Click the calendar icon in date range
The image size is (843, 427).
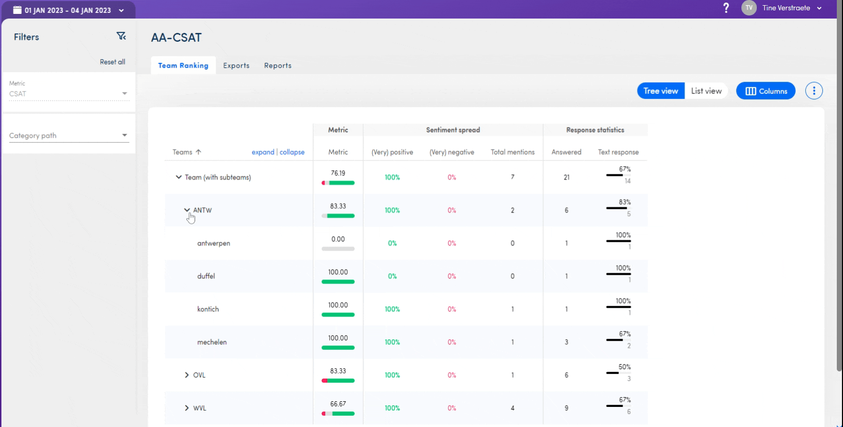(x=17, y=10)
